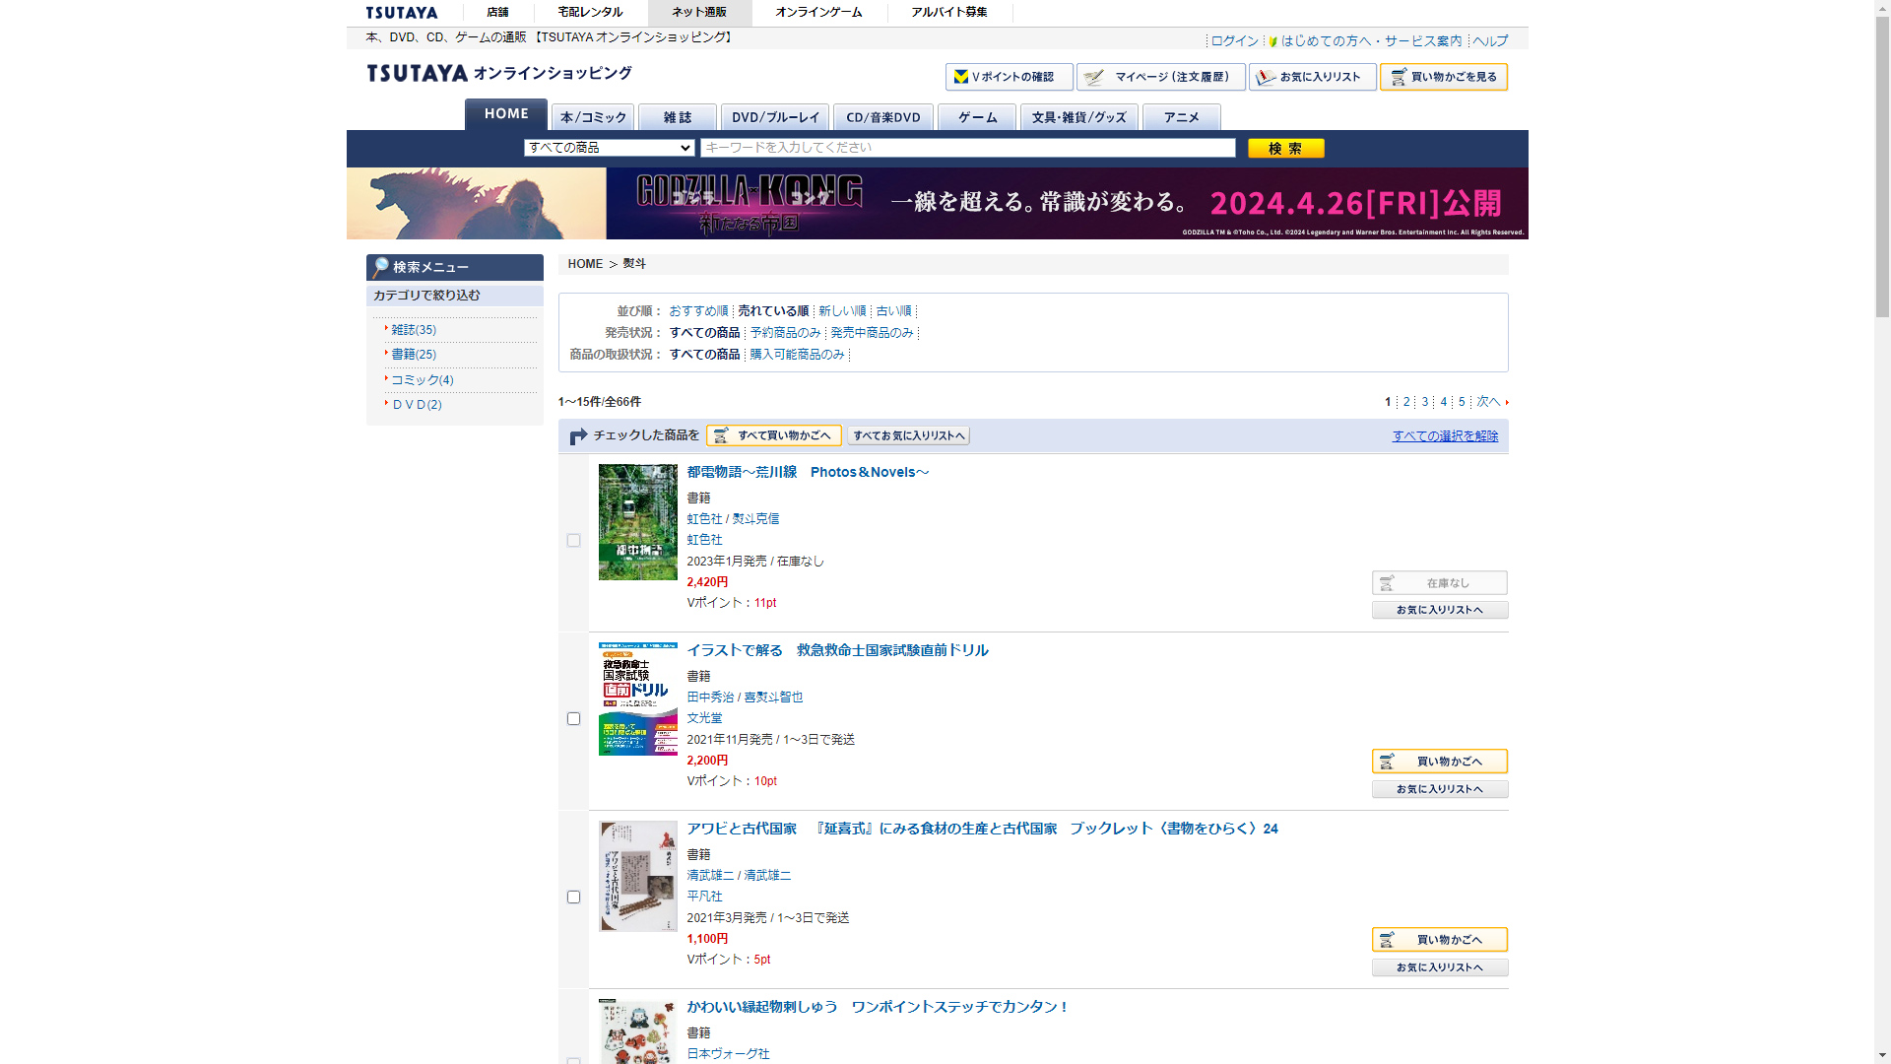Image resolution: width=1891 pixels, height=1064 pixels.
Task: Add 救急救命士国家試験直前ドリル to お気に入りリスト
Action: 1440,789
